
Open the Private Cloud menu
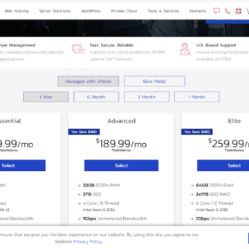coord(124,11)
